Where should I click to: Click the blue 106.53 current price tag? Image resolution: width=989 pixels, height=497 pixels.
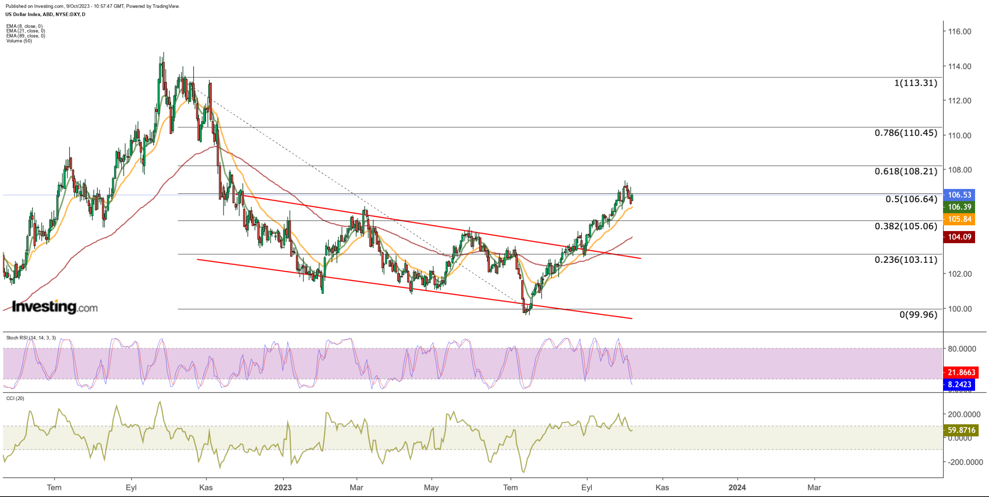[x=959, y=195]
